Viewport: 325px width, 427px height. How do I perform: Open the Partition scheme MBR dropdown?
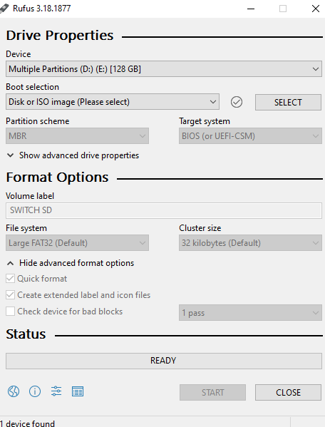click(x=77, y=136)
